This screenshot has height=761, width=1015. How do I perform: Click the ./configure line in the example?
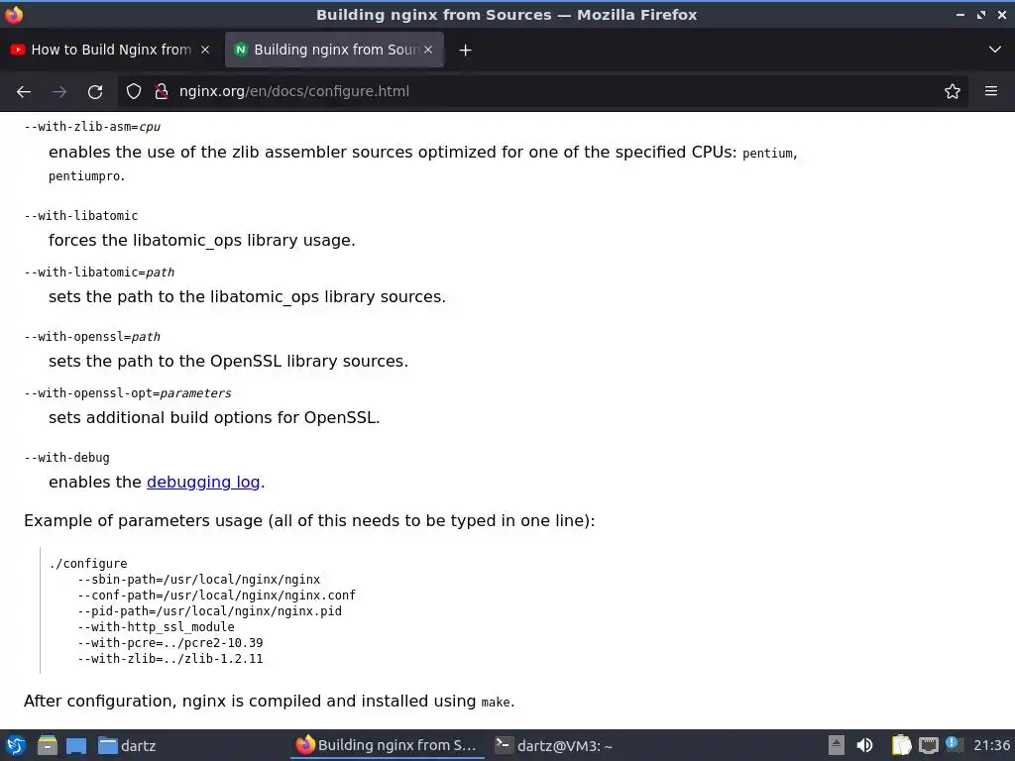[88, 564]
